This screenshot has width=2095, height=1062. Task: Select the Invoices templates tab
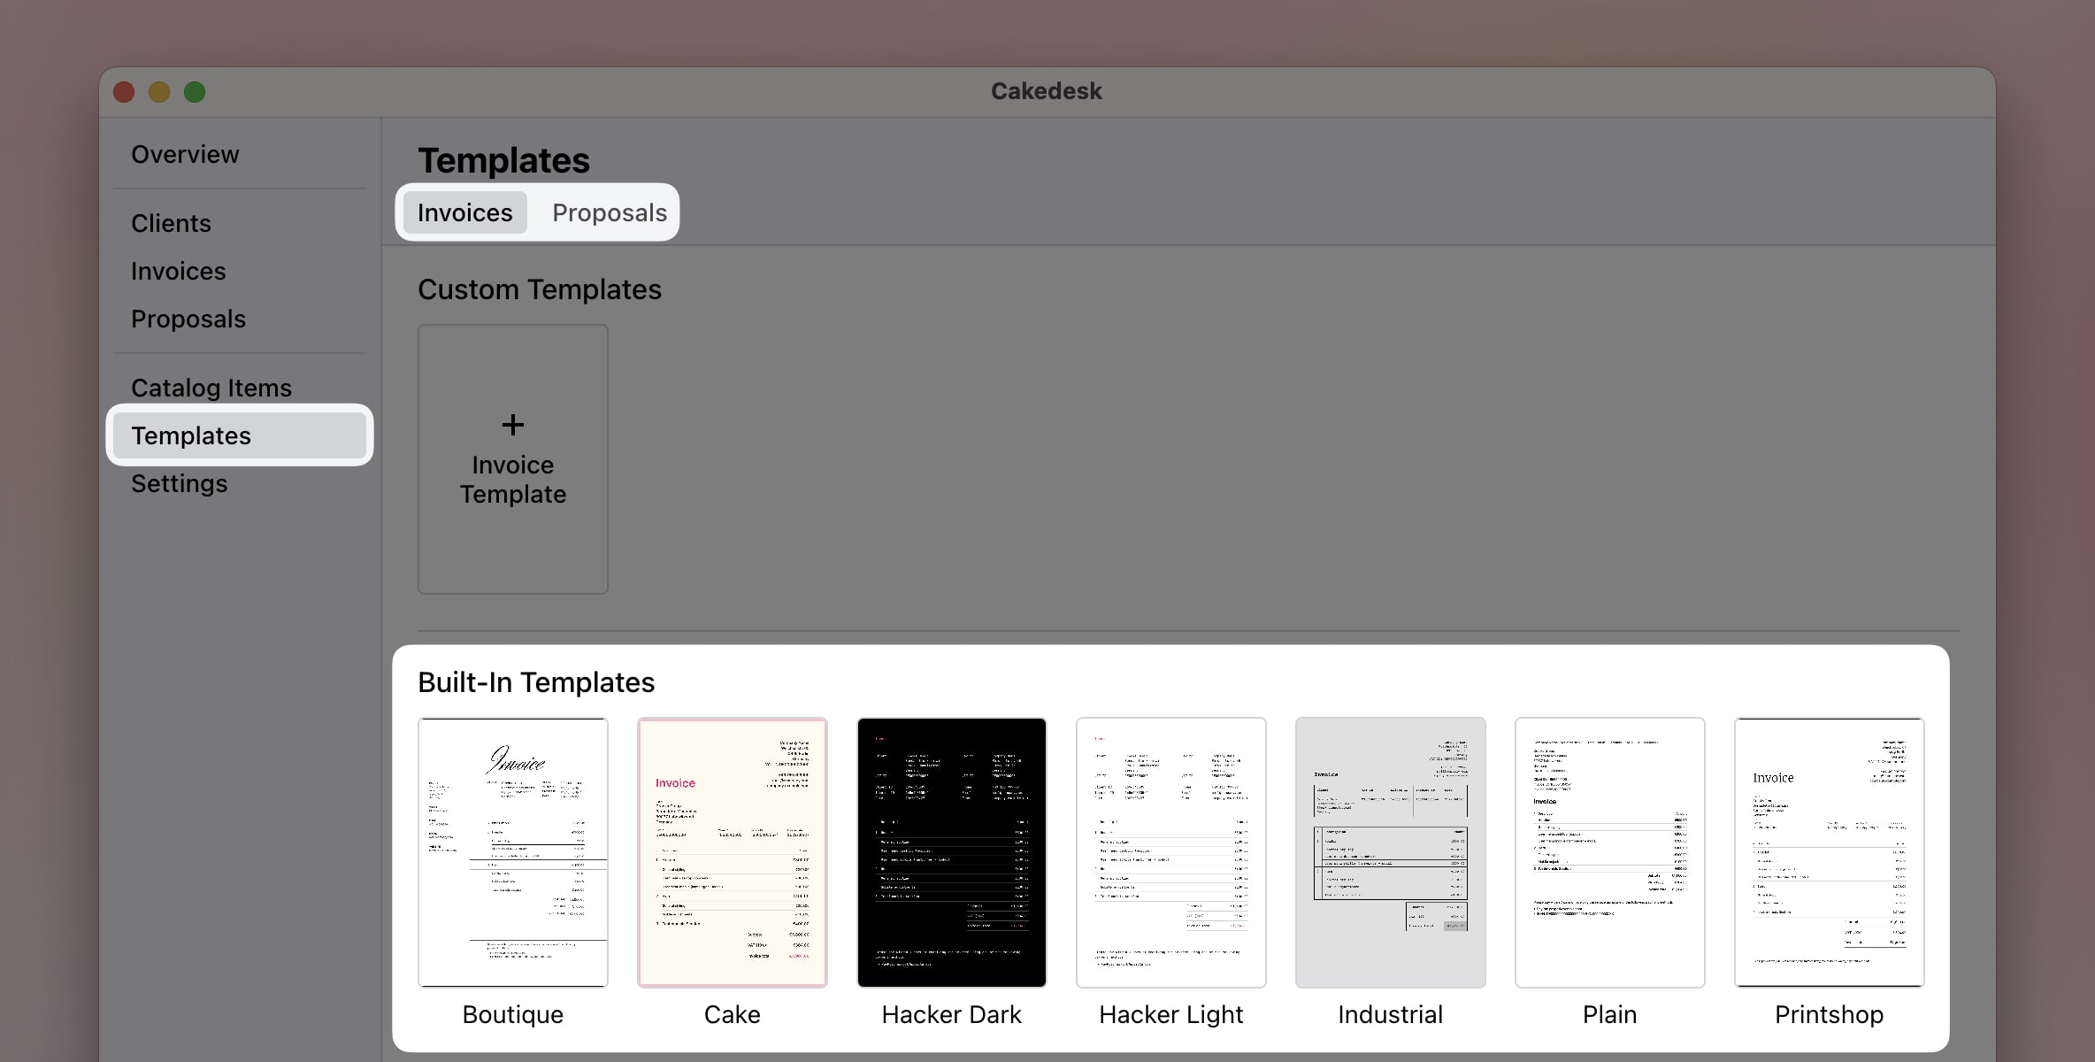coord(464,212)
